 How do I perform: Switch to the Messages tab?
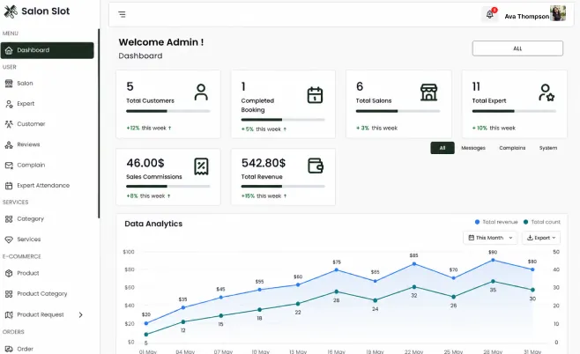pyautogui.click(x=473, y=148)
